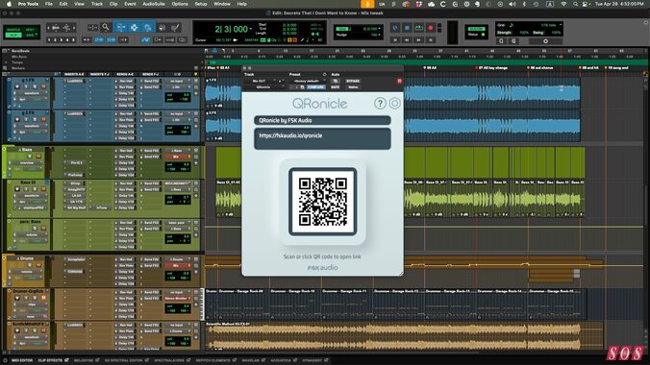Open Nudge value dropdown
Image resolution: width=650 pixels, height=365 pixels.
click(x=379, y=35)
